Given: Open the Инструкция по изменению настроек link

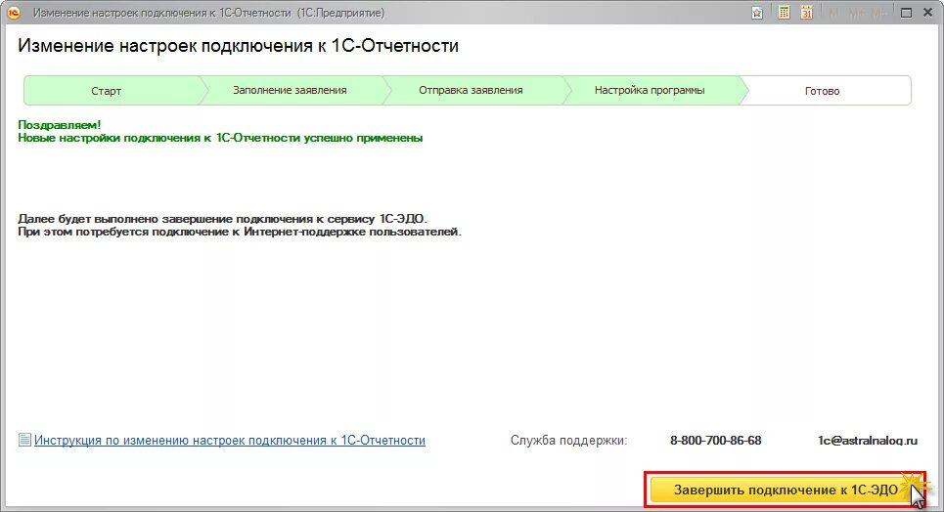Looking at the screenshot, I should pos(229,441).
